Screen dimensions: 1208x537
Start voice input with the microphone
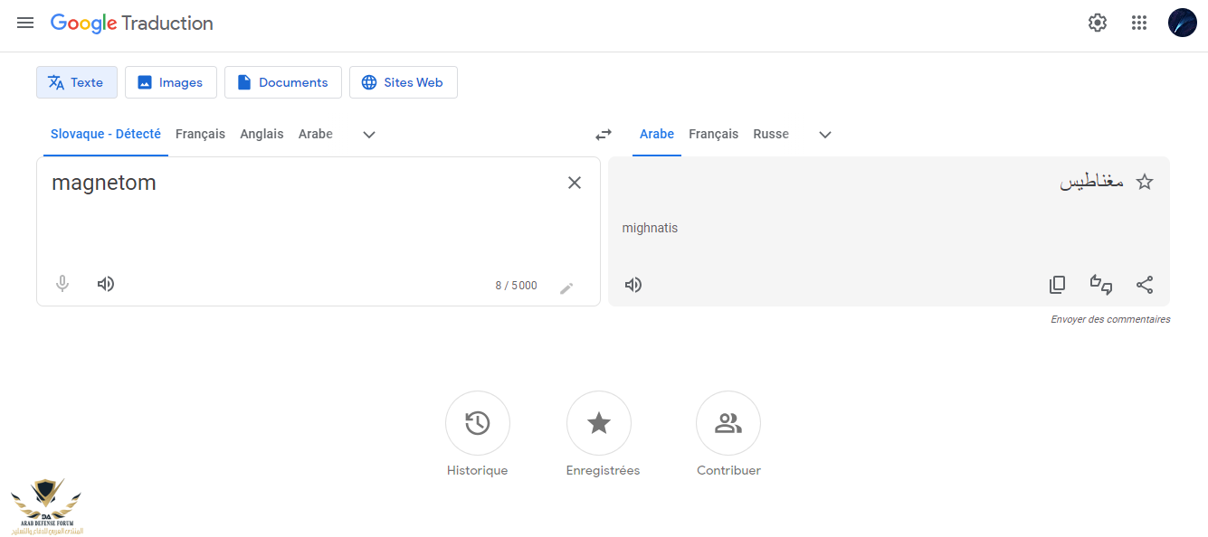[62, 284]
